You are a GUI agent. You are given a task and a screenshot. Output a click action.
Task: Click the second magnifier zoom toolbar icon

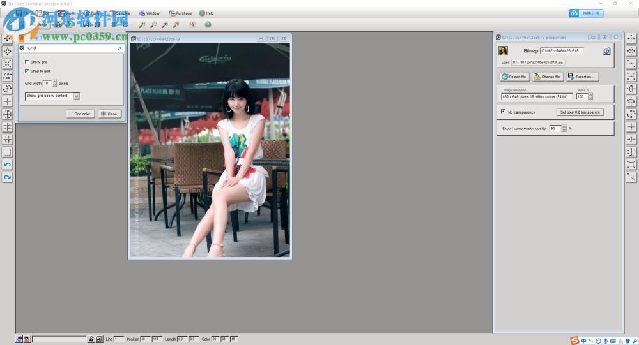pos(153,25)
